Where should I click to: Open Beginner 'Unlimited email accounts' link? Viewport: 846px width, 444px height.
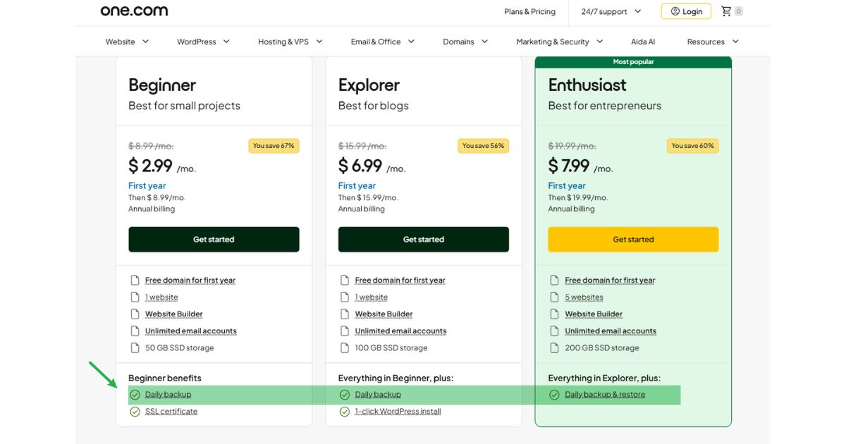tap(191, 331)
